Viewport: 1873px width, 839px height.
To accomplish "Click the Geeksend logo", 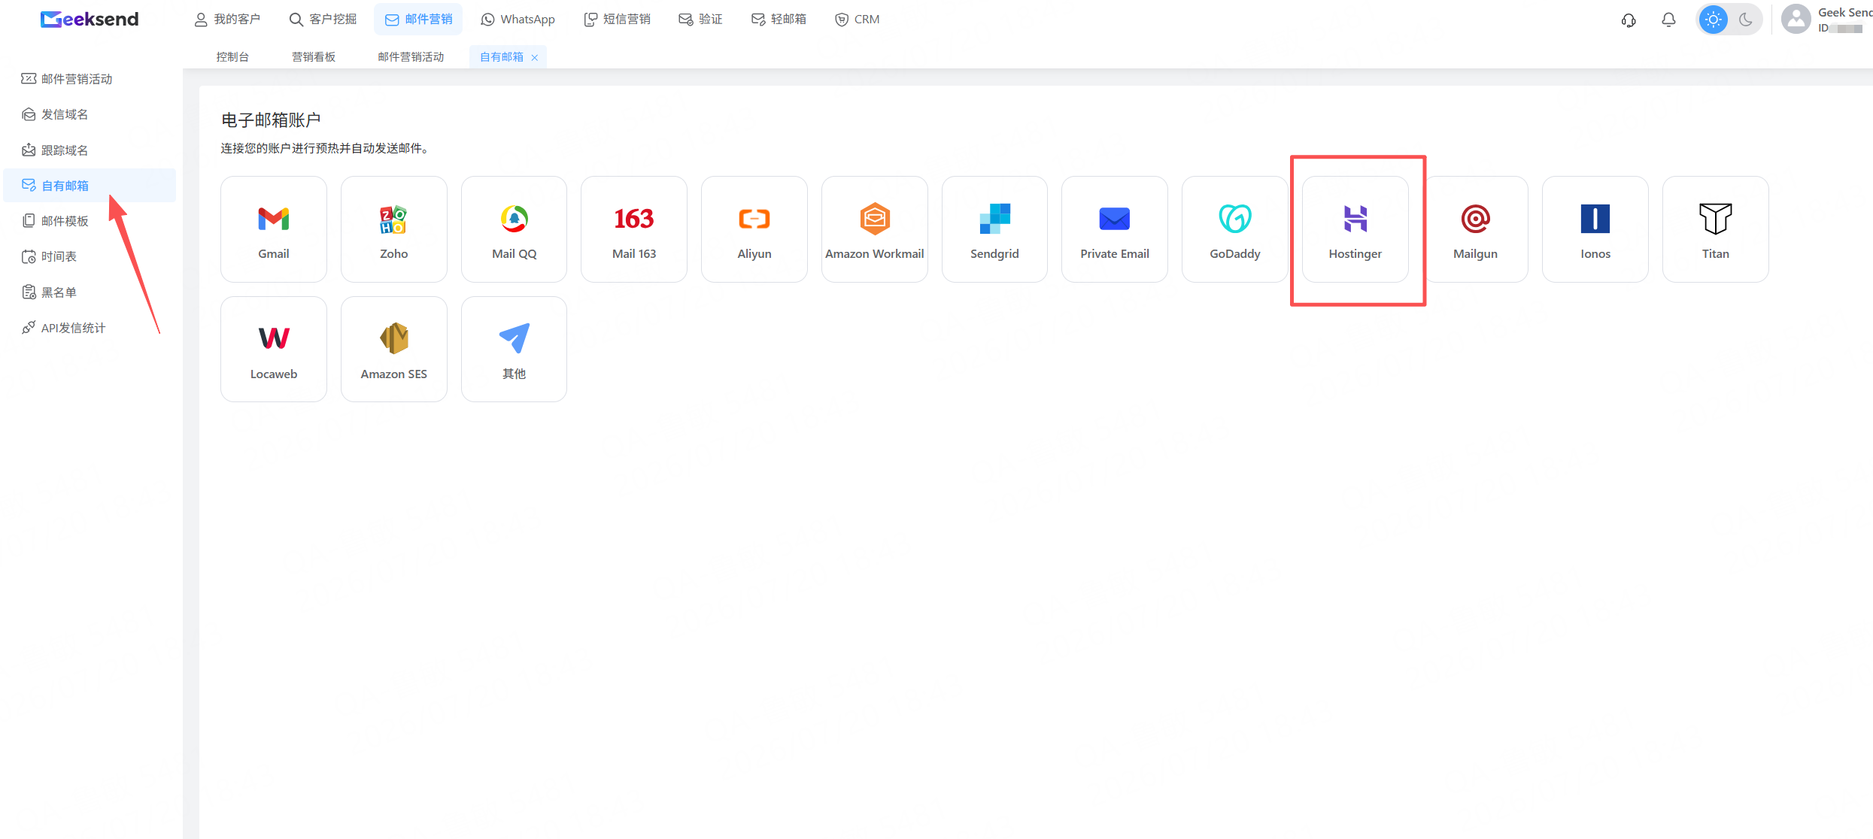I will coord(90,20).
